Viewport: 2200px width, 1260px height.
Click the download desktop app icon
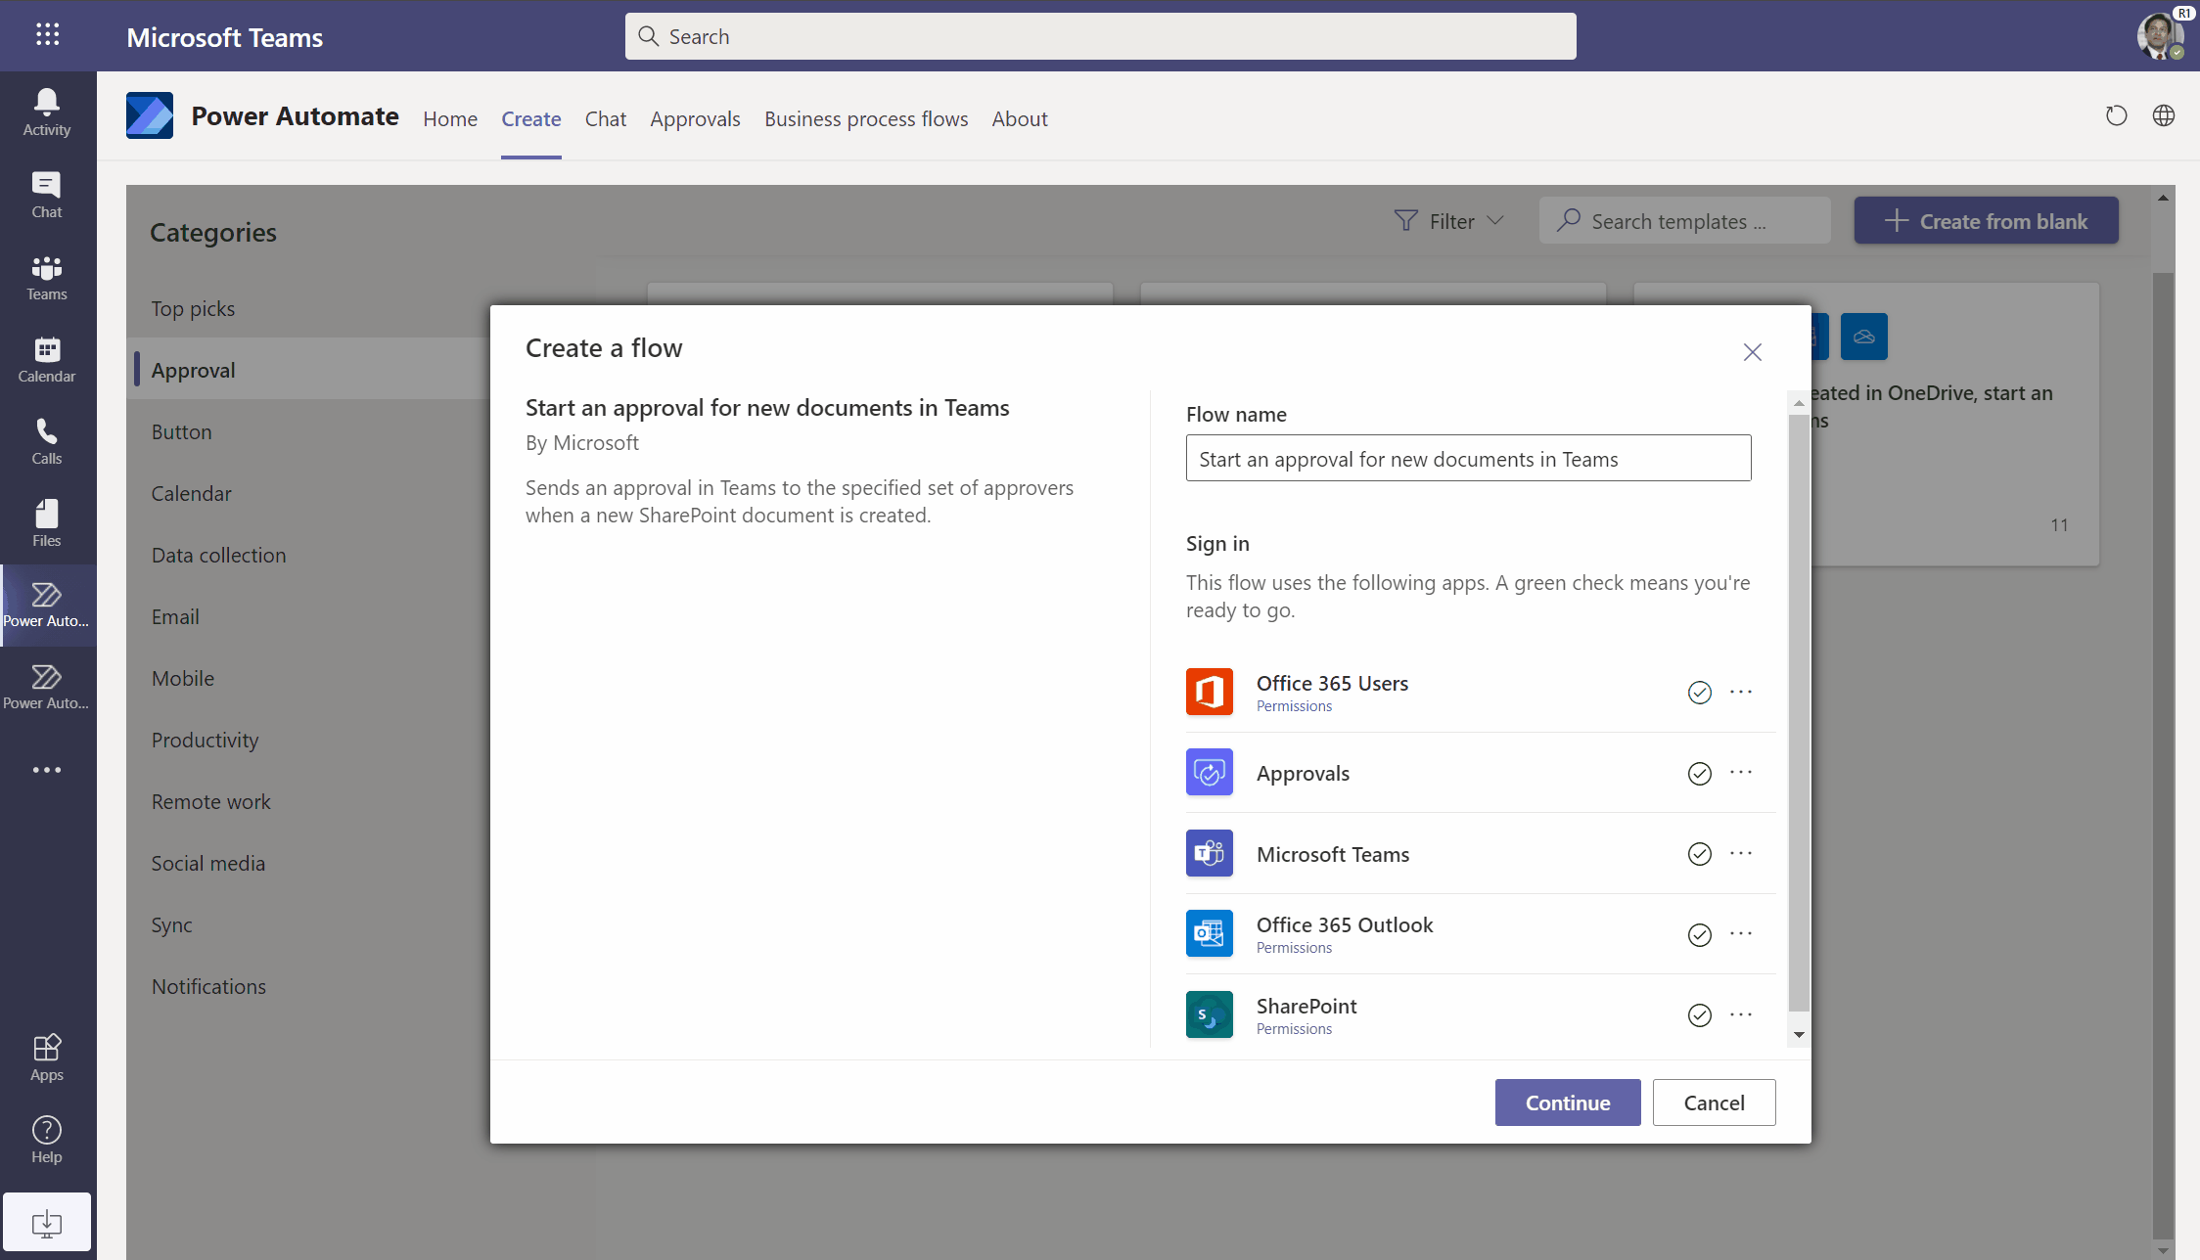[x=46, y=1222]
